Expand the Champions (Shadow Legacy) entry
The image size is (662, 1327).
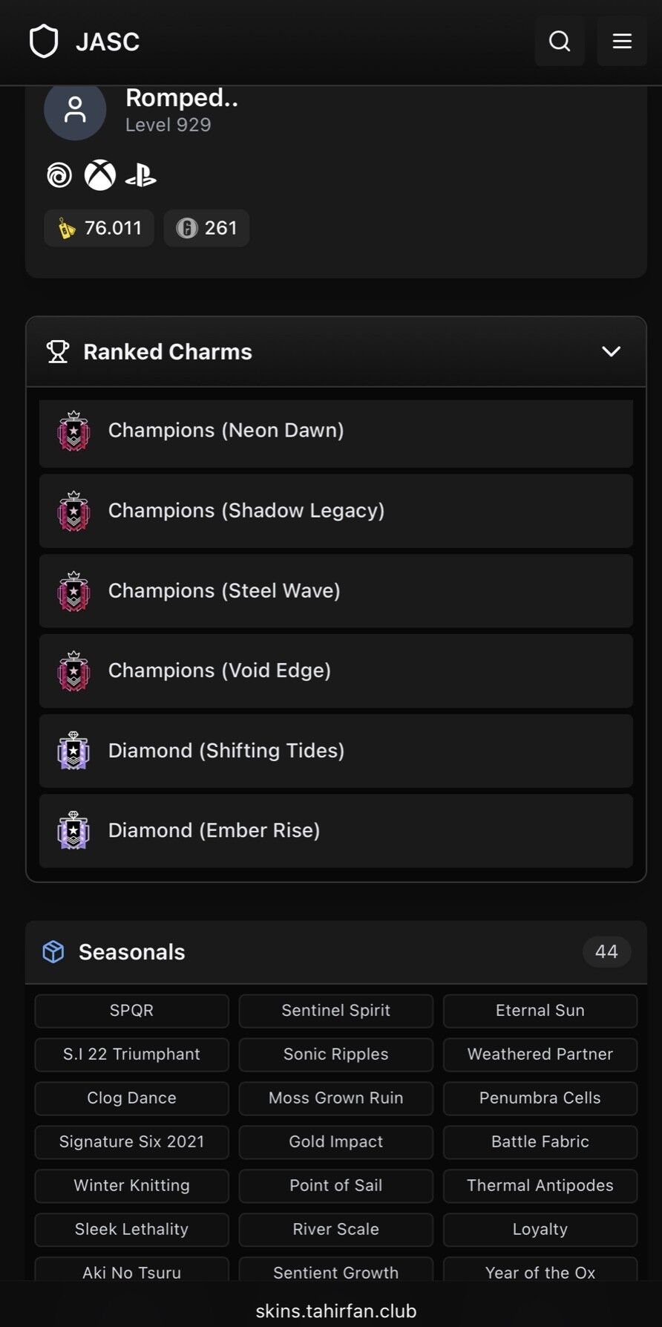tap(335, 512)
